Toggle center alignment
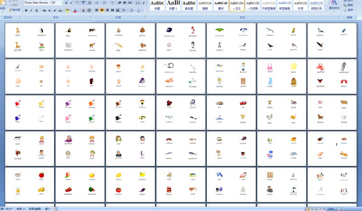Image resolution: width=362 pixels, height=211 pixels. [102, 10]
